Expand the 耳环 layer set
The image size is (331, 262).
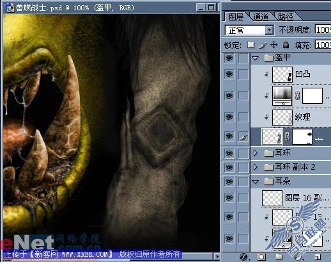[x=256, y=153]
